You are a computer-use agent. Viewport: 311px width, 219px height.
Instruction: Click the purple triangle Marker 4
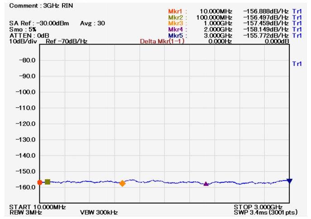tap(206, 184)
